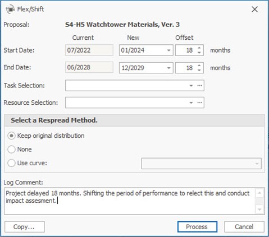
Task: Cancel the Flex/Shift dialog
Action: pyautogui.click(x=244, y=227)
